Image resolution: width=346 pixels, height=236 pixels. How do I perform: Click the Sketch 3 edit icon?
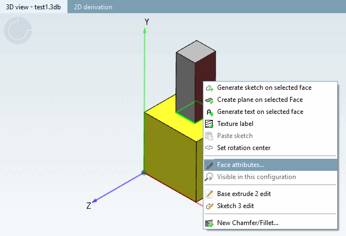pyautogui.click(x=209, y=206)
